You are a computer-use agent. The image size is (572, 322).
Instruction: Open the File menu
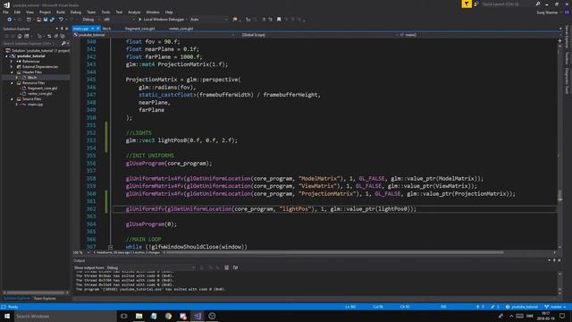coord(6,12)
